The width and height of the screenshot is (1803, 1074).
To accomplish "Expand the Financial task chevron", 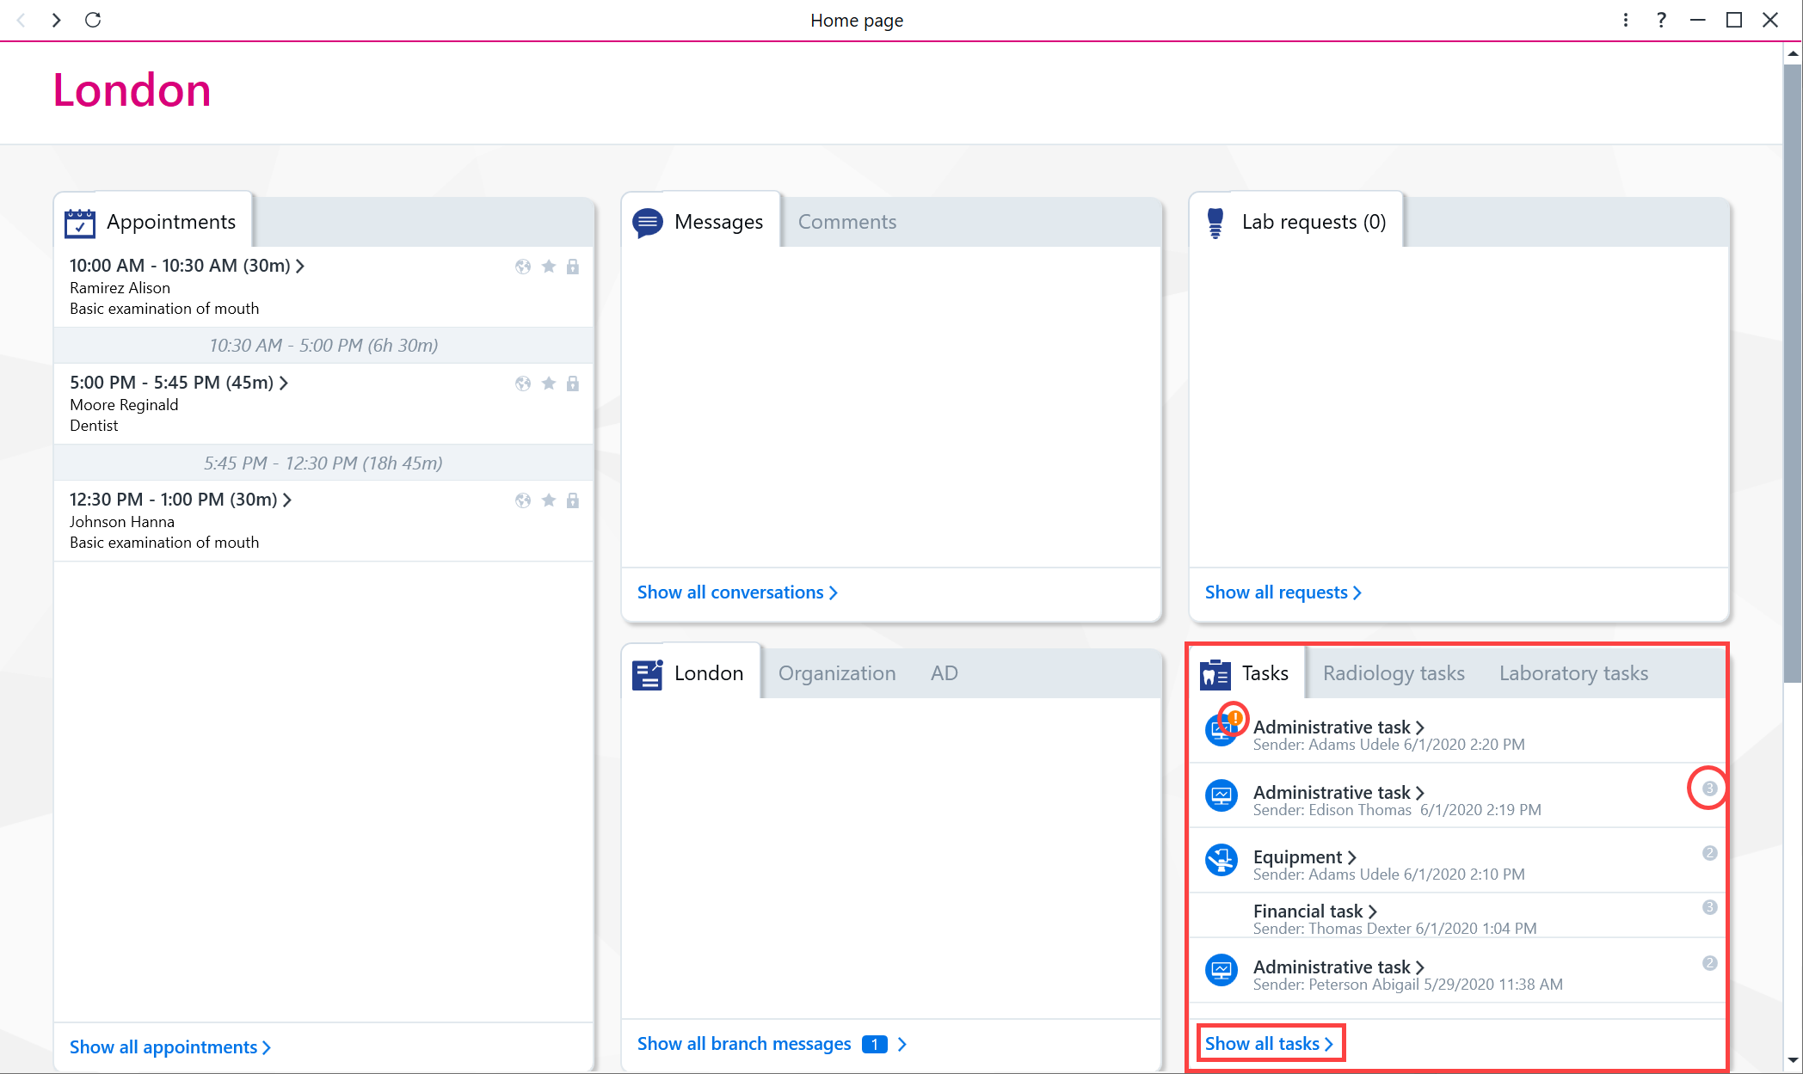I will tap(1373, 911).
